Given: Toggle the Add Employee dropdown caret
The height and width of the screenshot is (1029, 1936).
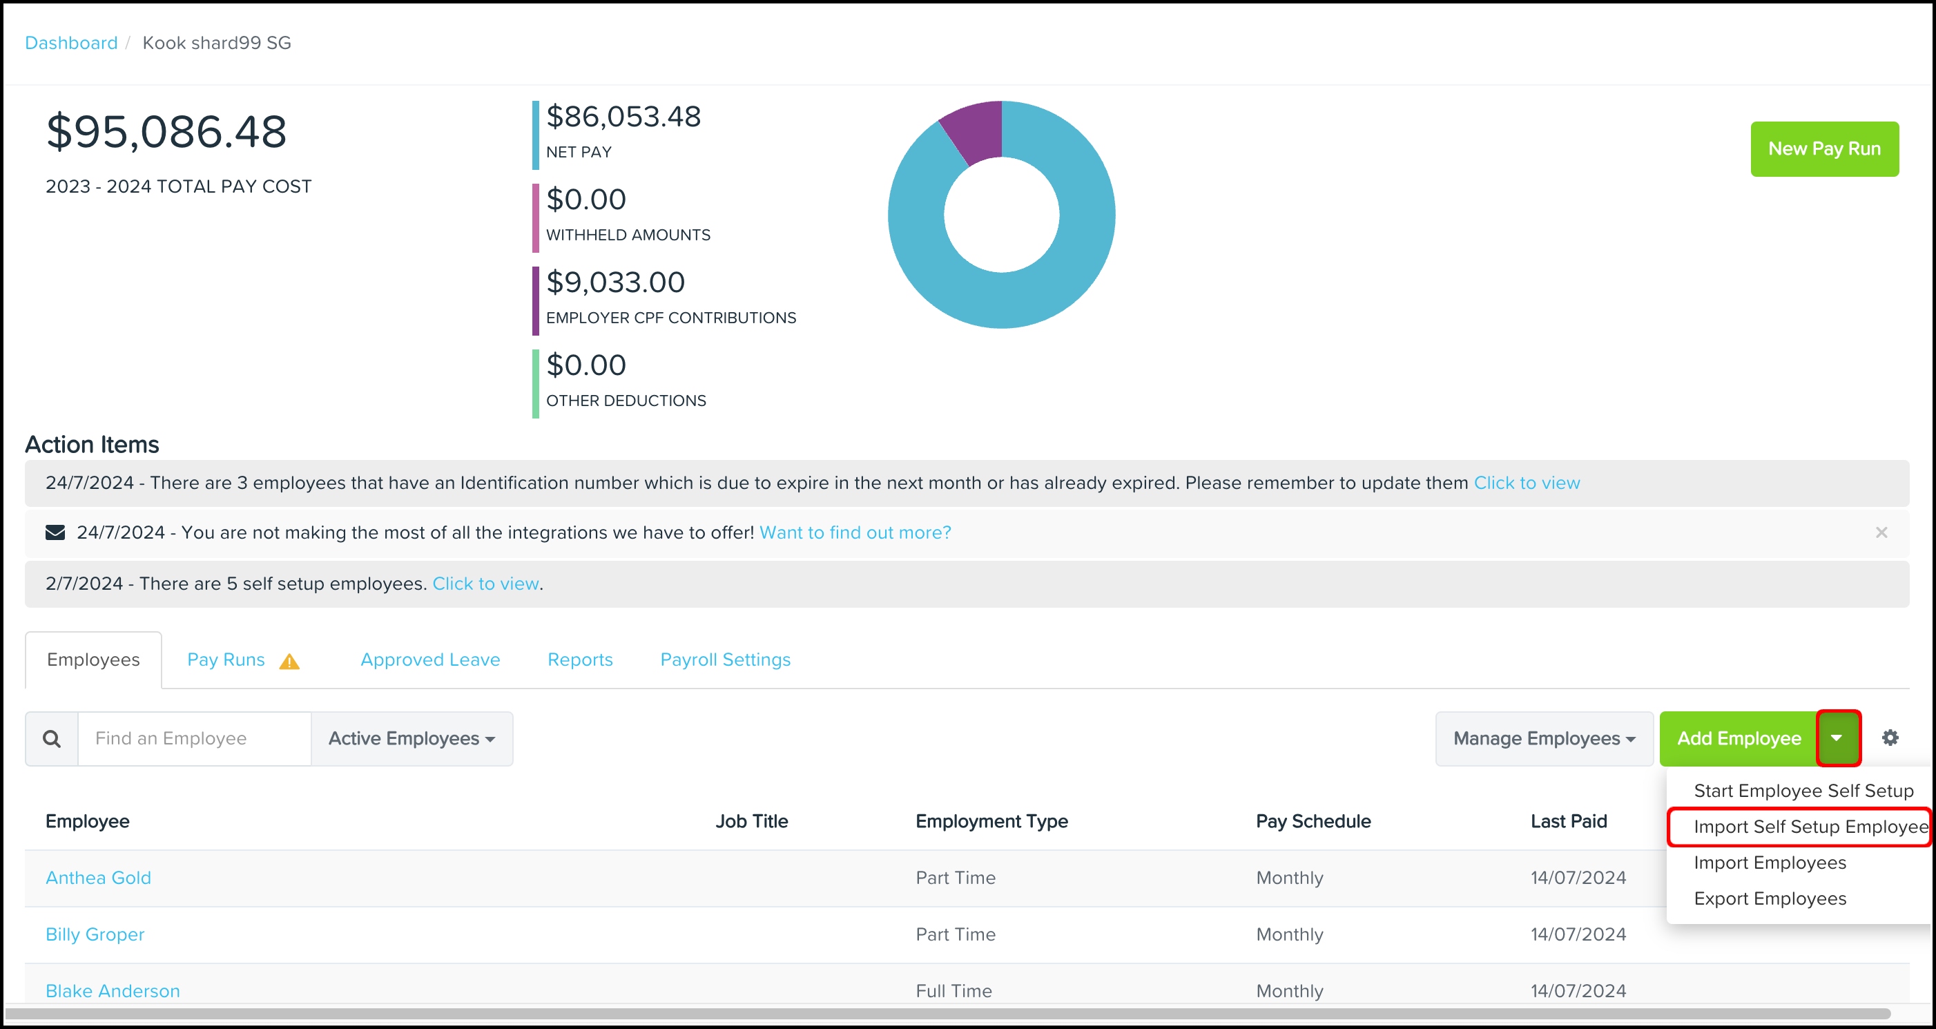Looking at the screenshot, I should (x=1837, y=738).
